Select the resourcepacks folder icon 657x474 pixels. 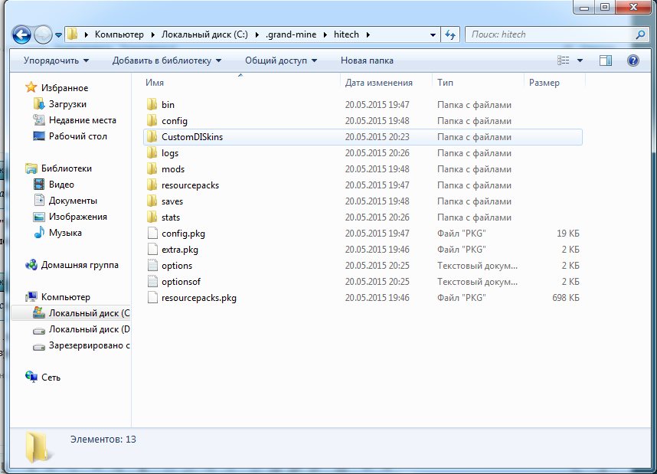coord(152,185)
